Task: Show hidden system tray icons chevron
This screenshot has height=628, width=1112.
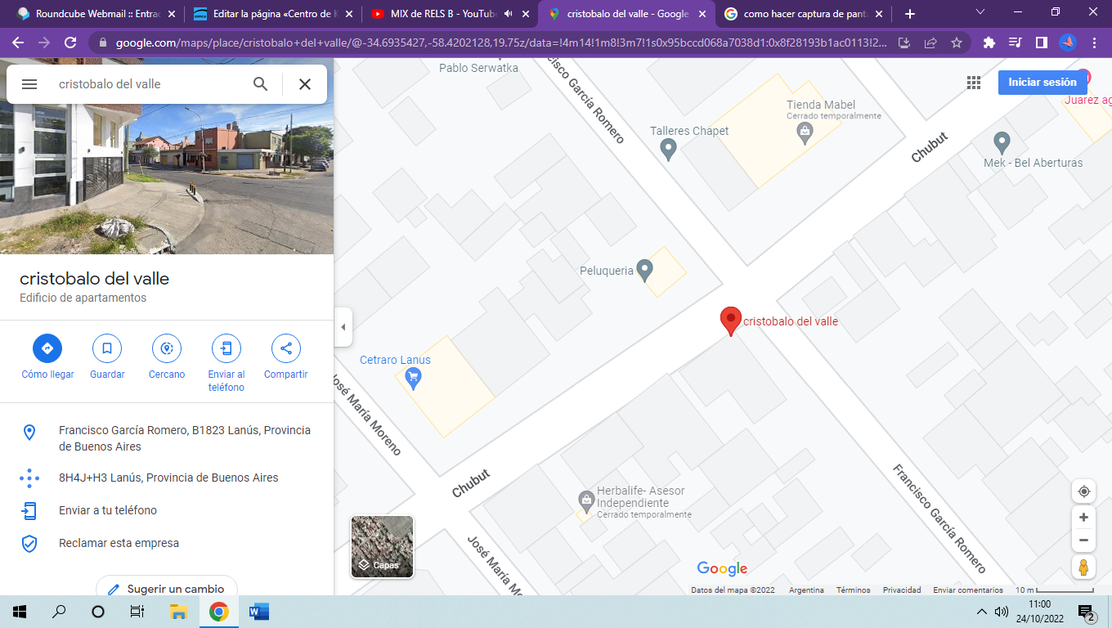Action: (982, 612)
